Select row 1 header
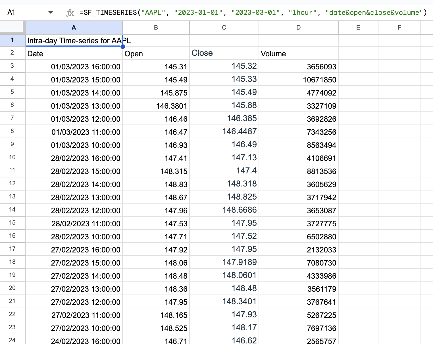The height and width of the screenshot is (344, 433). (13, 40)
